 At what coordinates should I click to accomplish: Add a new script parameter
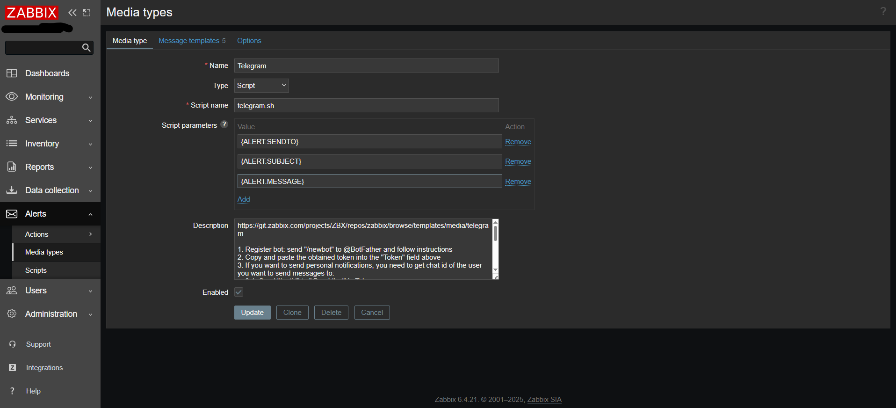tap(244, 199)
